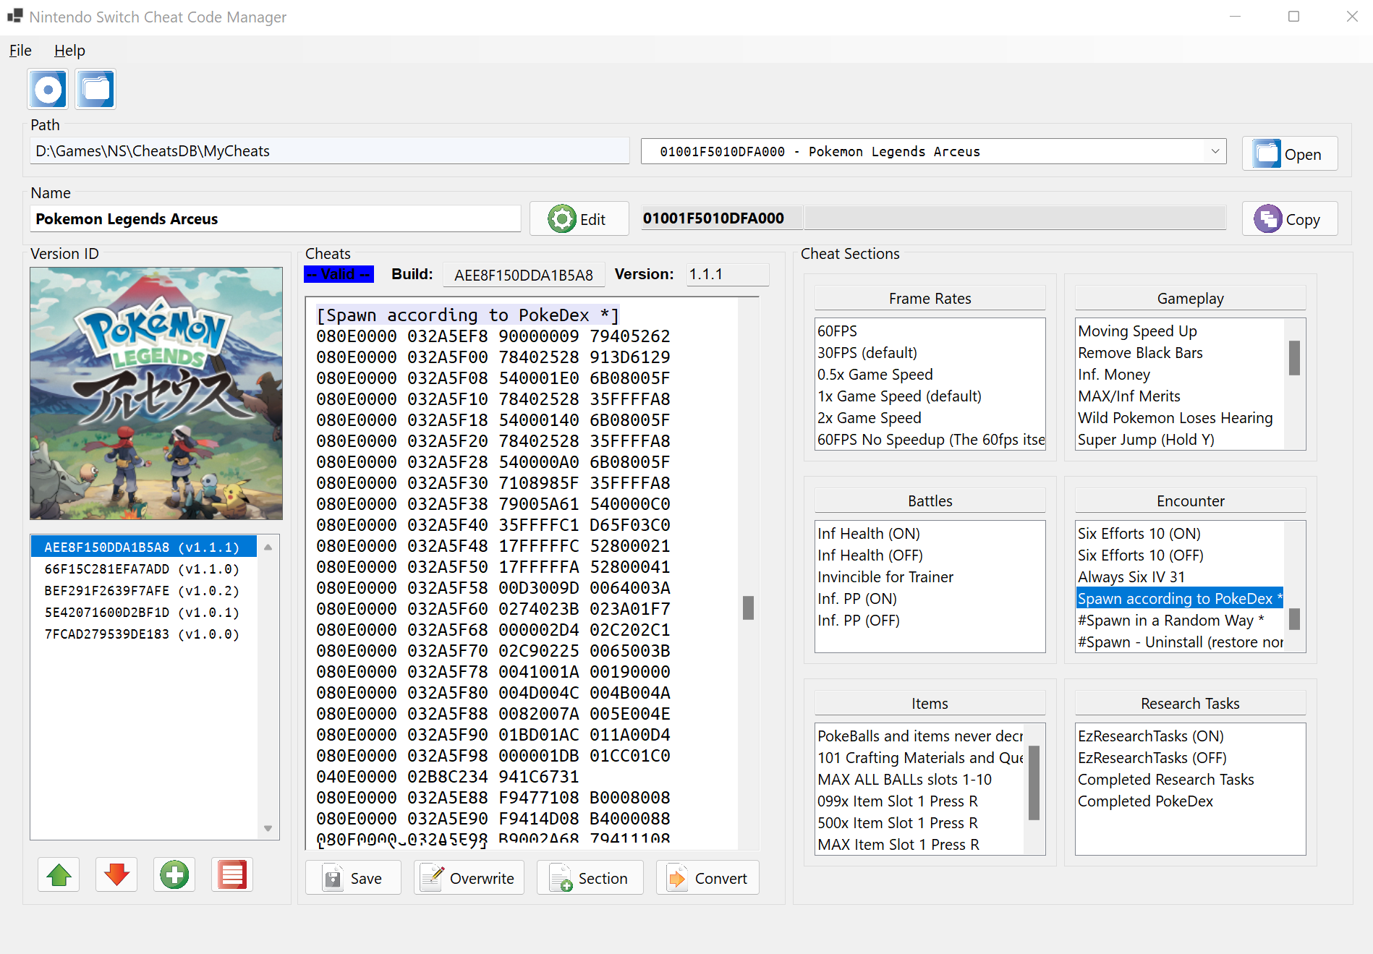Open the File menu
Viewport: 1373px width, 954px height.
click(20, 51)
